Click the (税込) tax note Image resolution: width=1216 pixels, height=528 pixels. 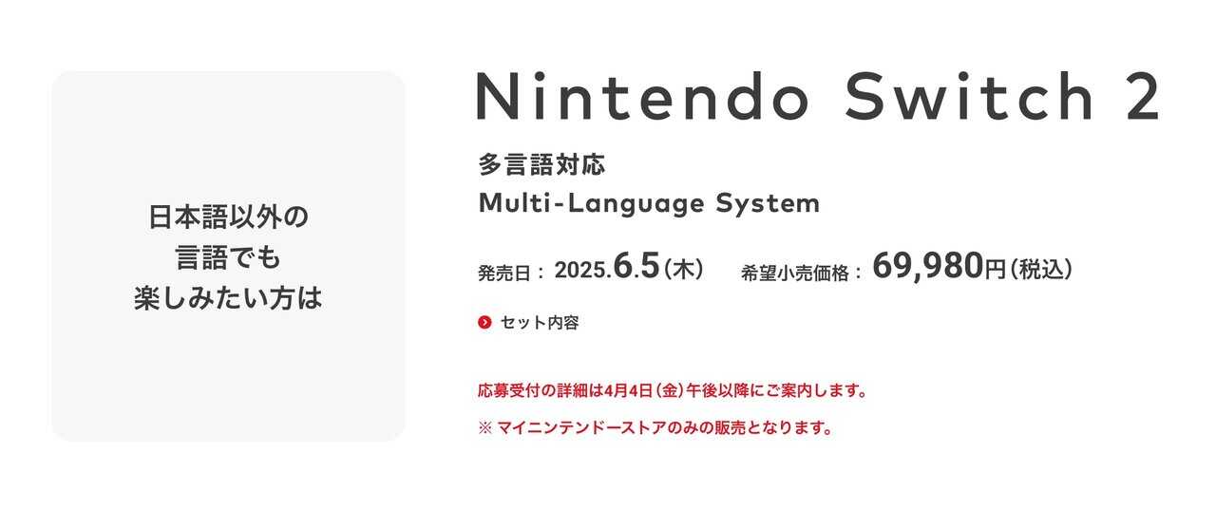(x=1041, y=270)
